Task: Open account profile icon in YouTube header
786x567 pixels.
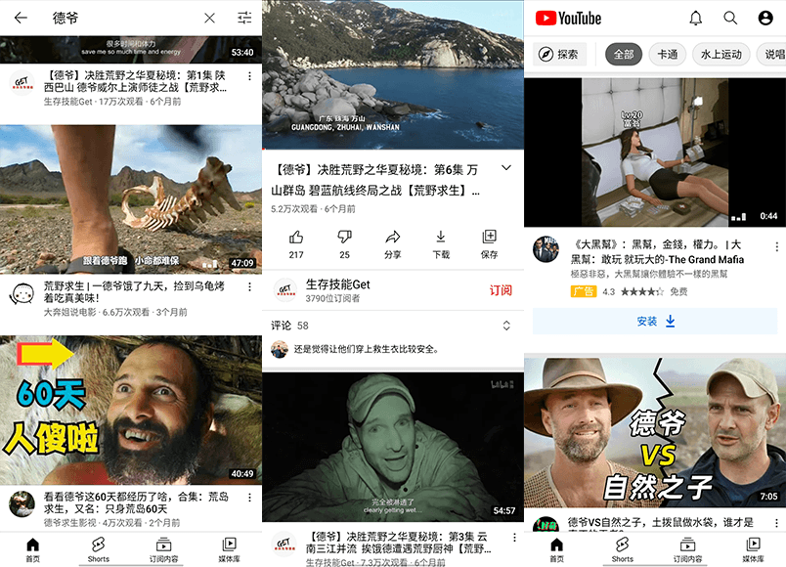Action: (x=765, y=18)
